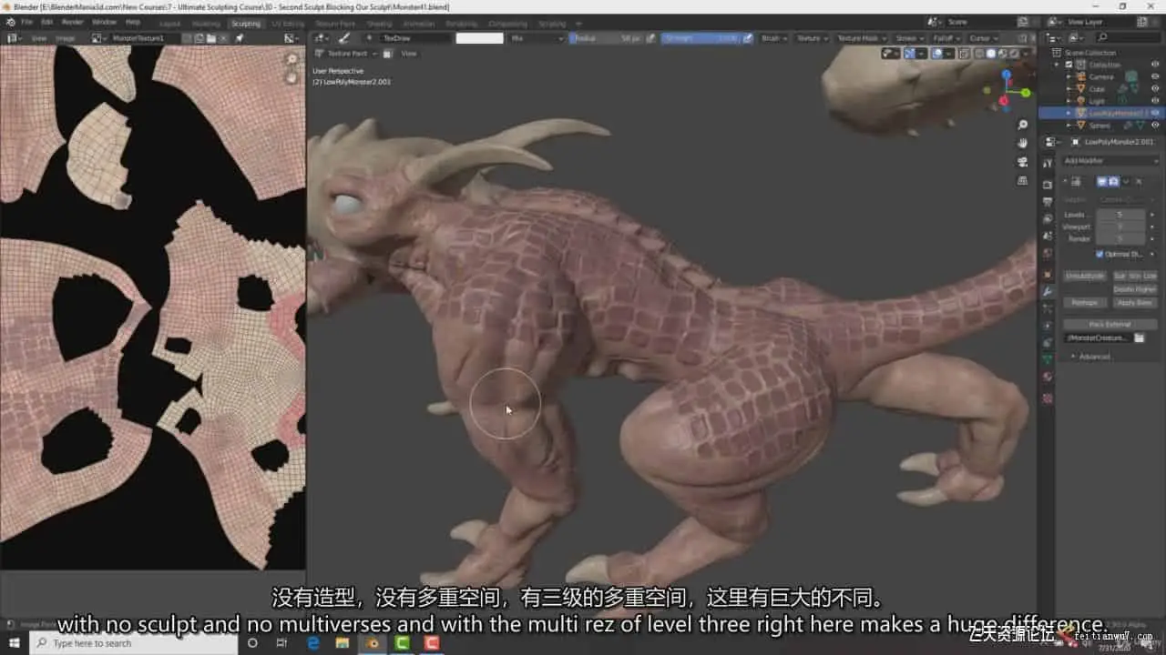1166x655 pixels.
Task: Open the Texture settings dropdown
Action: pos(811,38)
